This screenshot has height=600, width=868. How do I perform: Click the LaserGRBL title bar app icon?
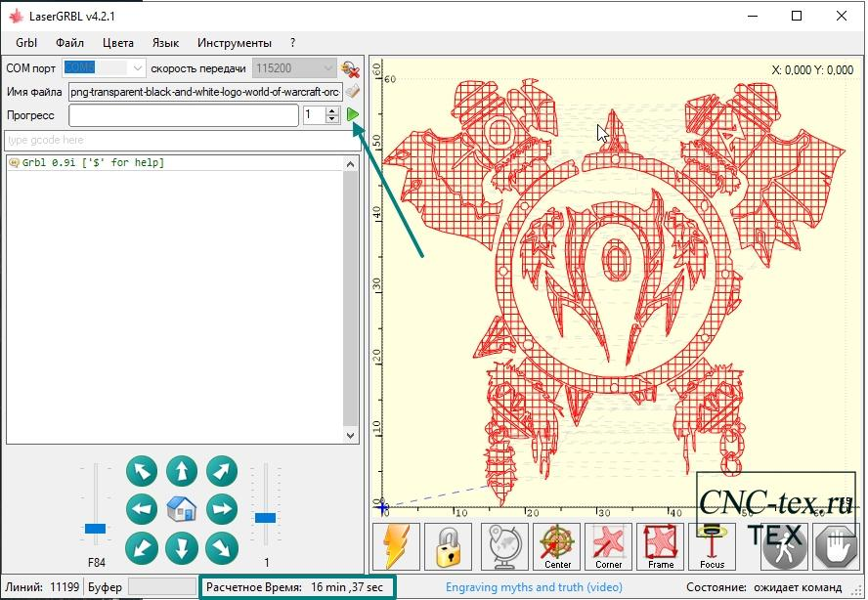(16, 16)
